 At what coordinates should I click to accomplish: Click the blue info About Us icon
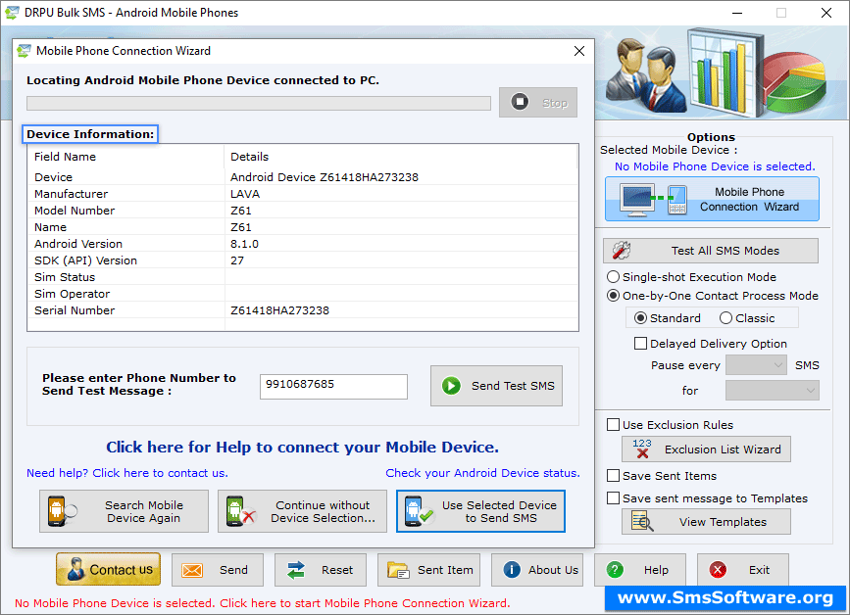coord(512,570)
